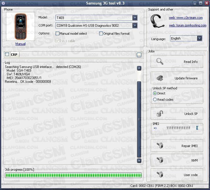Enable Original files format checkbox
Image resolution: width=210 pixels, height=190 pixels.
pos(101,34)
